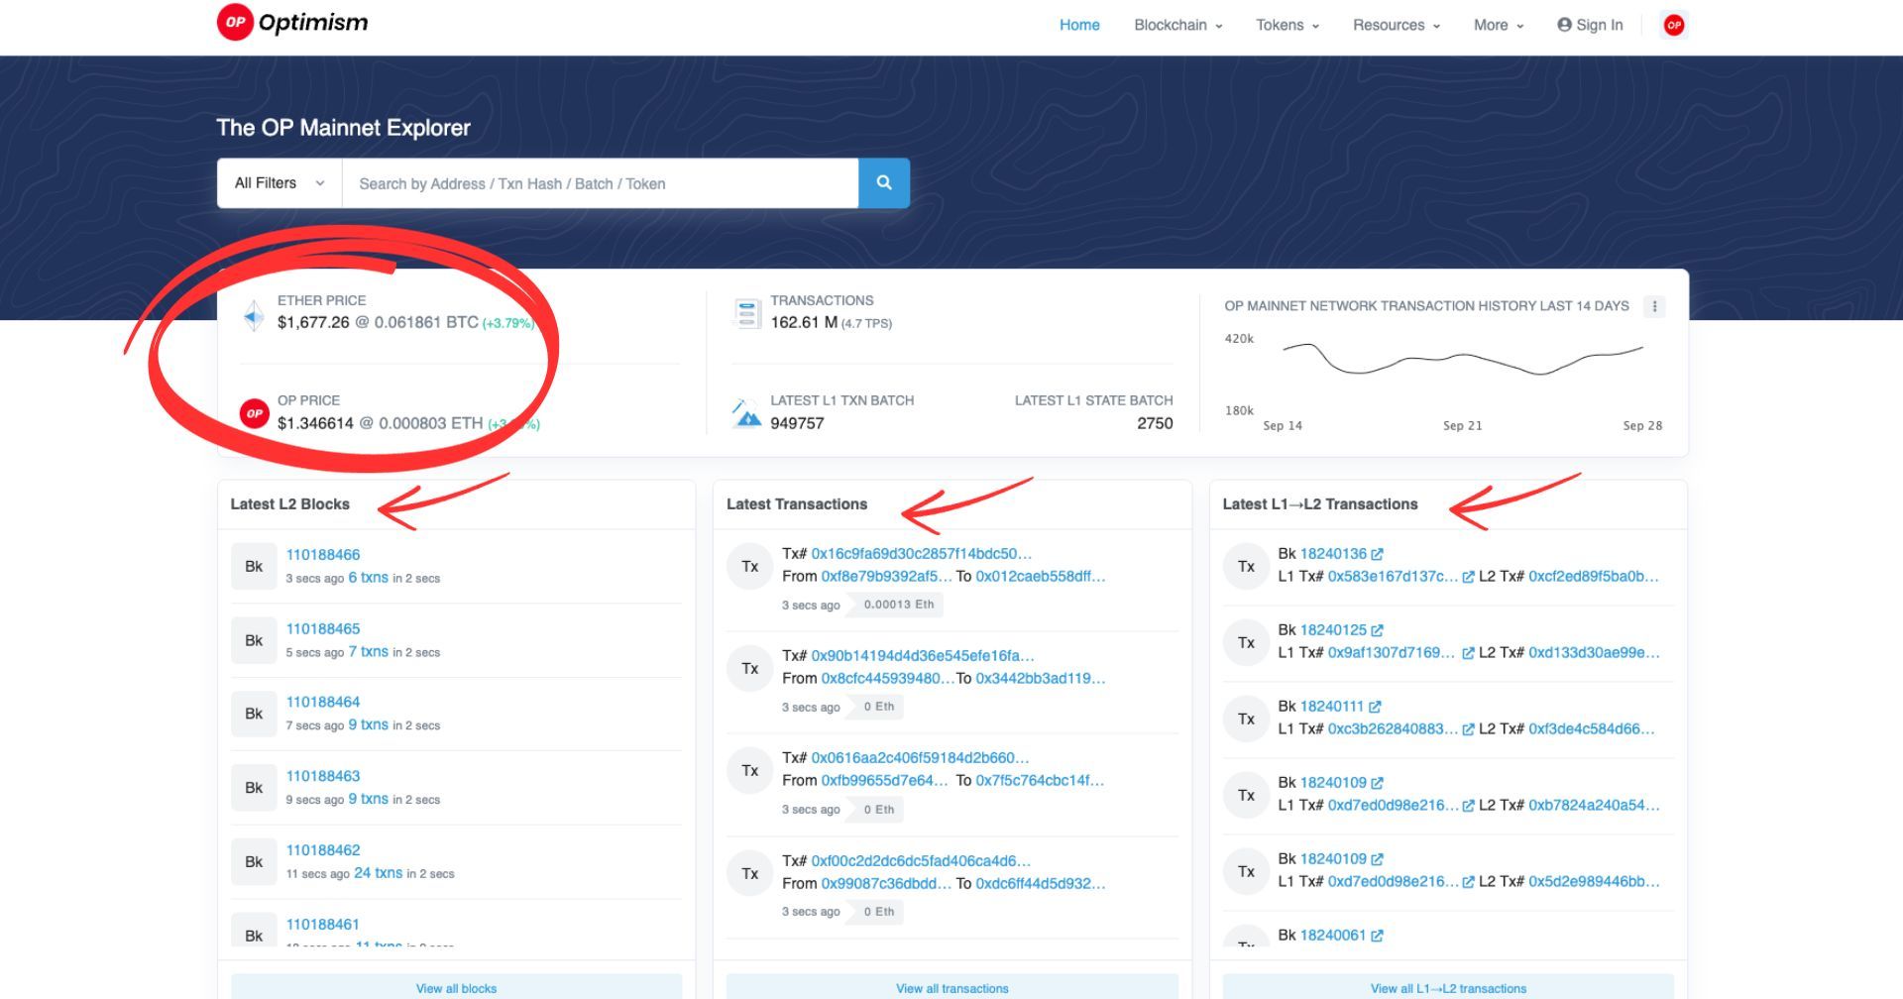Open L1 transaction 0x9af1307d7169
The height and width of the screenshot is (999, 1903).
point(1392,653)
